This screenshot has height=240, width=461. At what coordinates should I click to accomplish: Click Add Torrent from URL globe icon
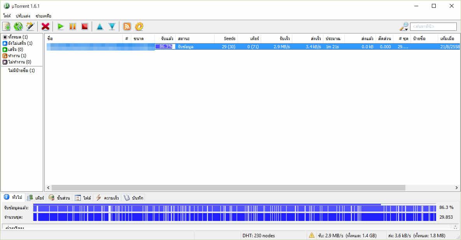coord(18,26)
